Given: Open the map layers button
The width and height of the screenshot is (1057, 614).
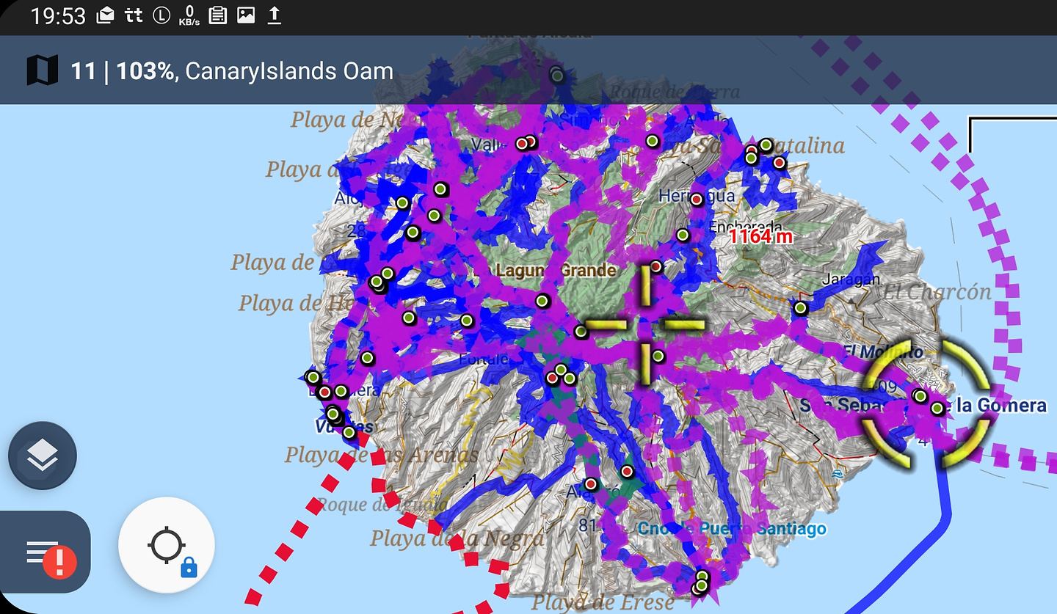Looking at the screenshot, I should (43, 456).
